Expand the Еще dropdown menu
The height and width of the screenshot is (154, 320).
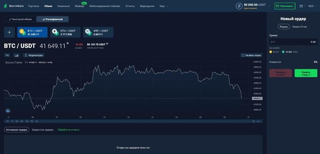coord(164,6)
